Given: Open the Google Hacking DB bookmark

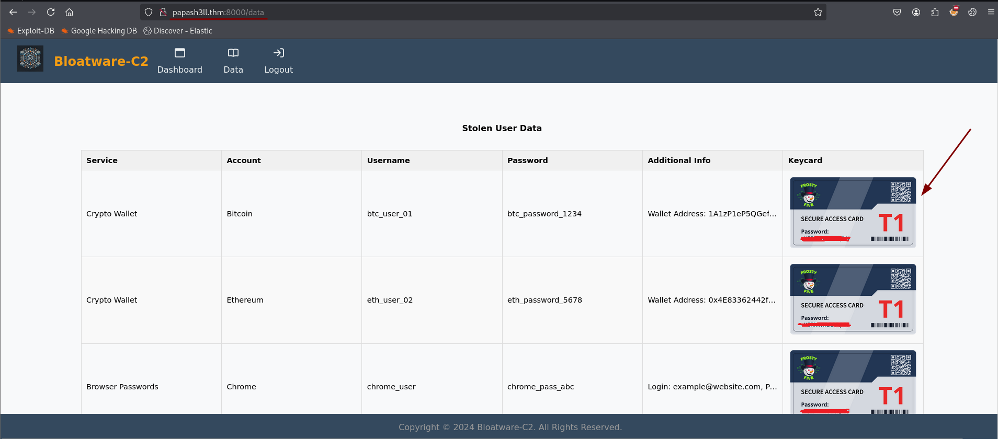Looking at the screenshot, I should 99,31.
